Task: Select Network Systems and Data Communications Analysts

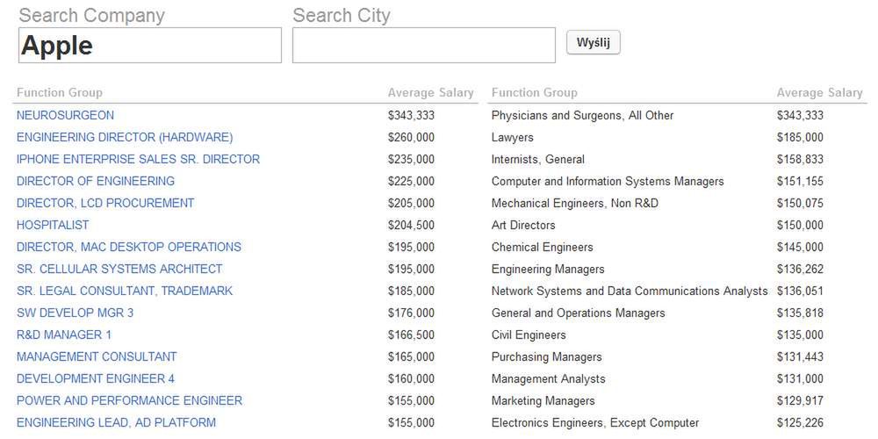Action: point(630,291)
